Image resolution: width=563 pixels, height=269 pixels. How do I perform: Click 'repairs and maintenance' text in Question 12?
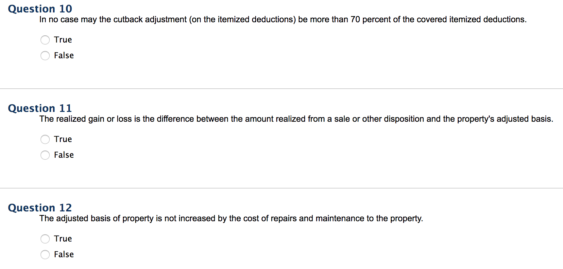tap(317, 219)
